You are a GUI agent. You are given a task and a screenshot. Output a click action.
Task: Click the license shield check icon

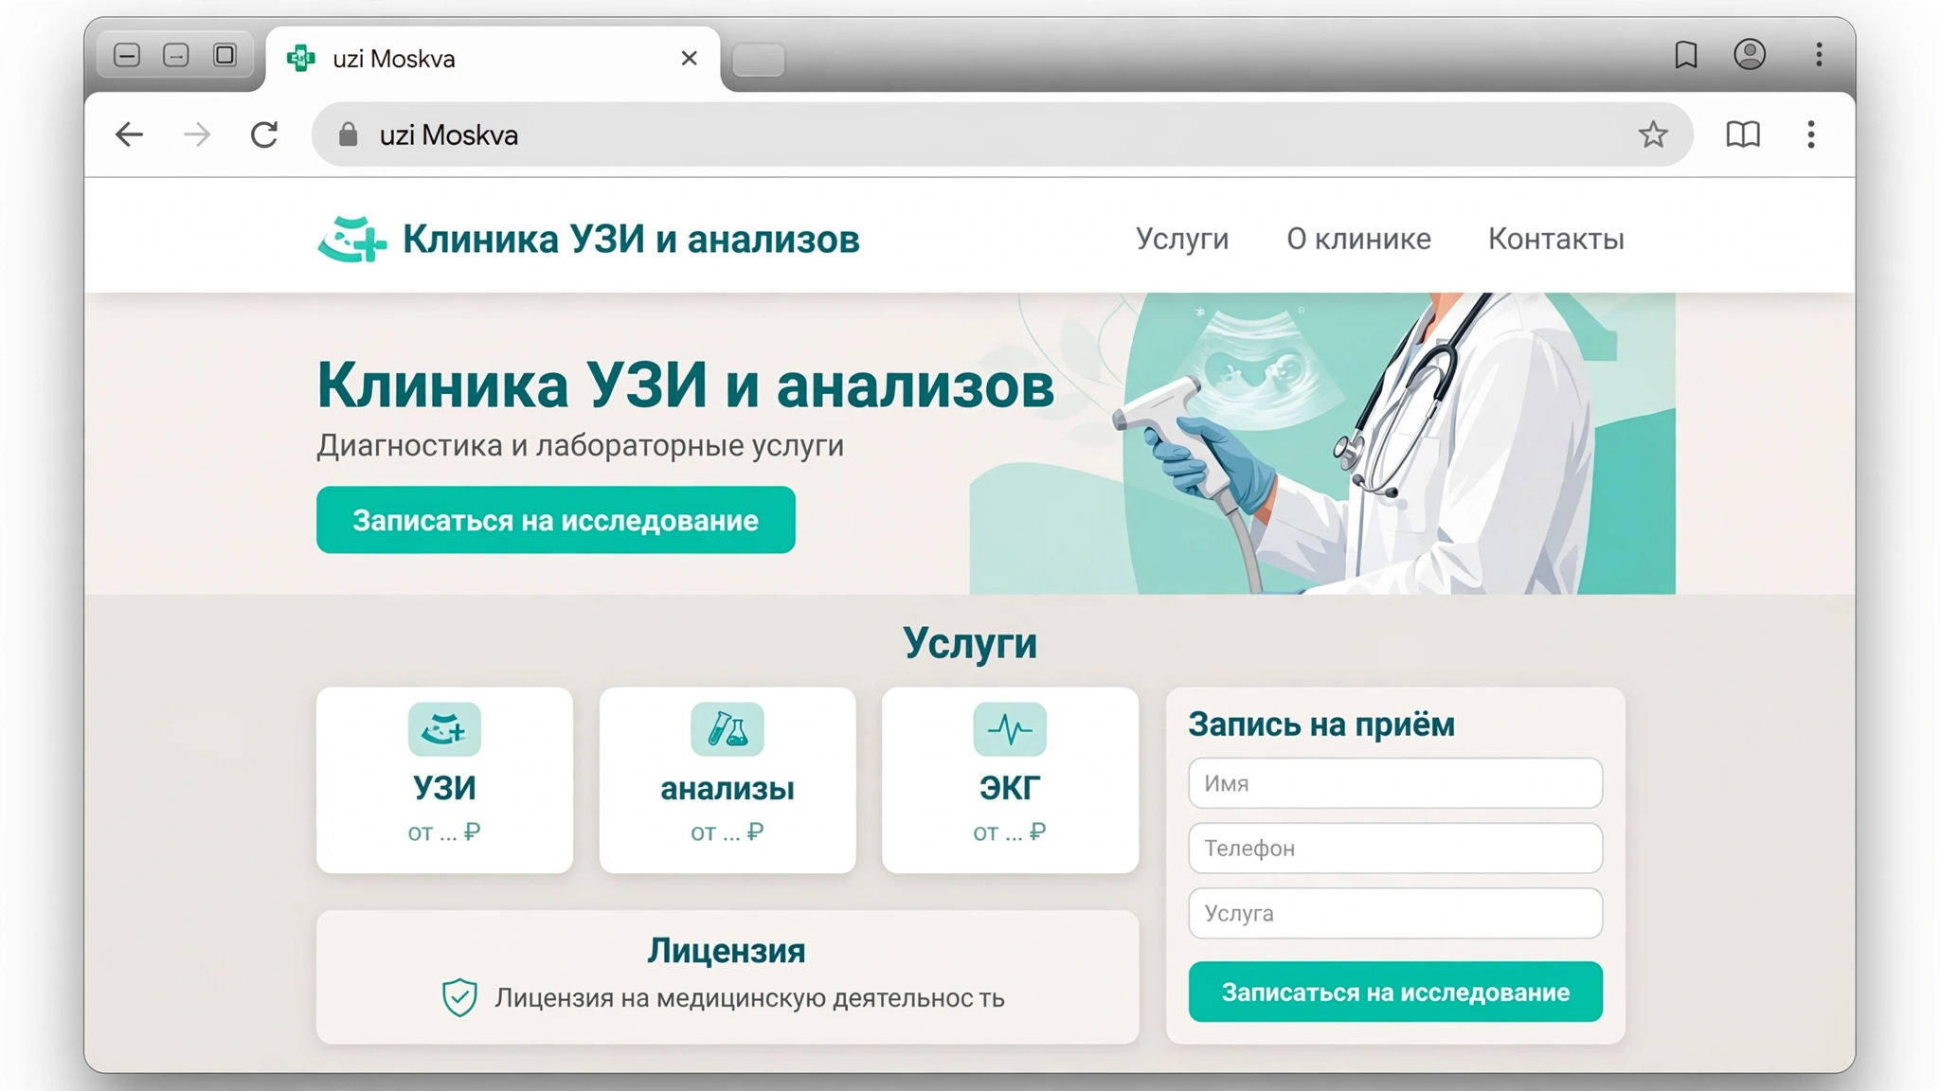[459, 997]
